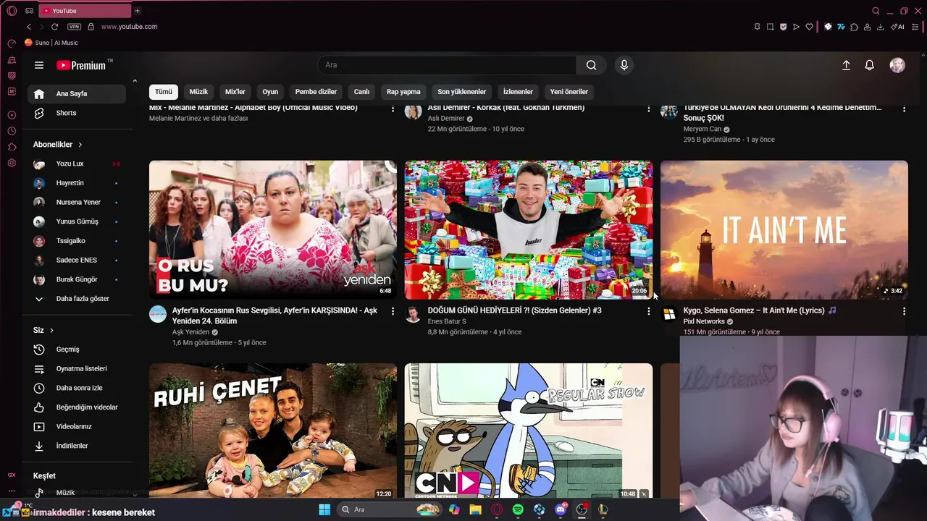Open the Create upload icon
Screen dimensions: 927x521
click(846, 65)
